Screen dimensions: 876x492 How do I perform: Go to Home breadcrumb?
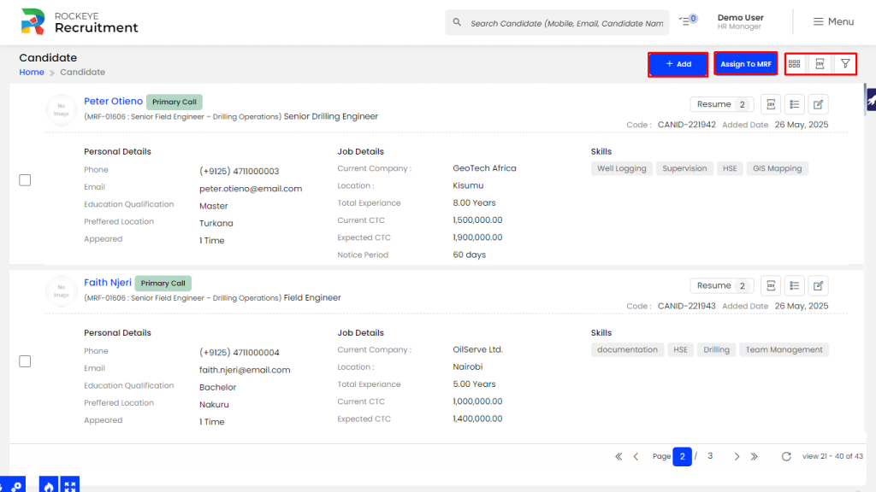point(32,72)
